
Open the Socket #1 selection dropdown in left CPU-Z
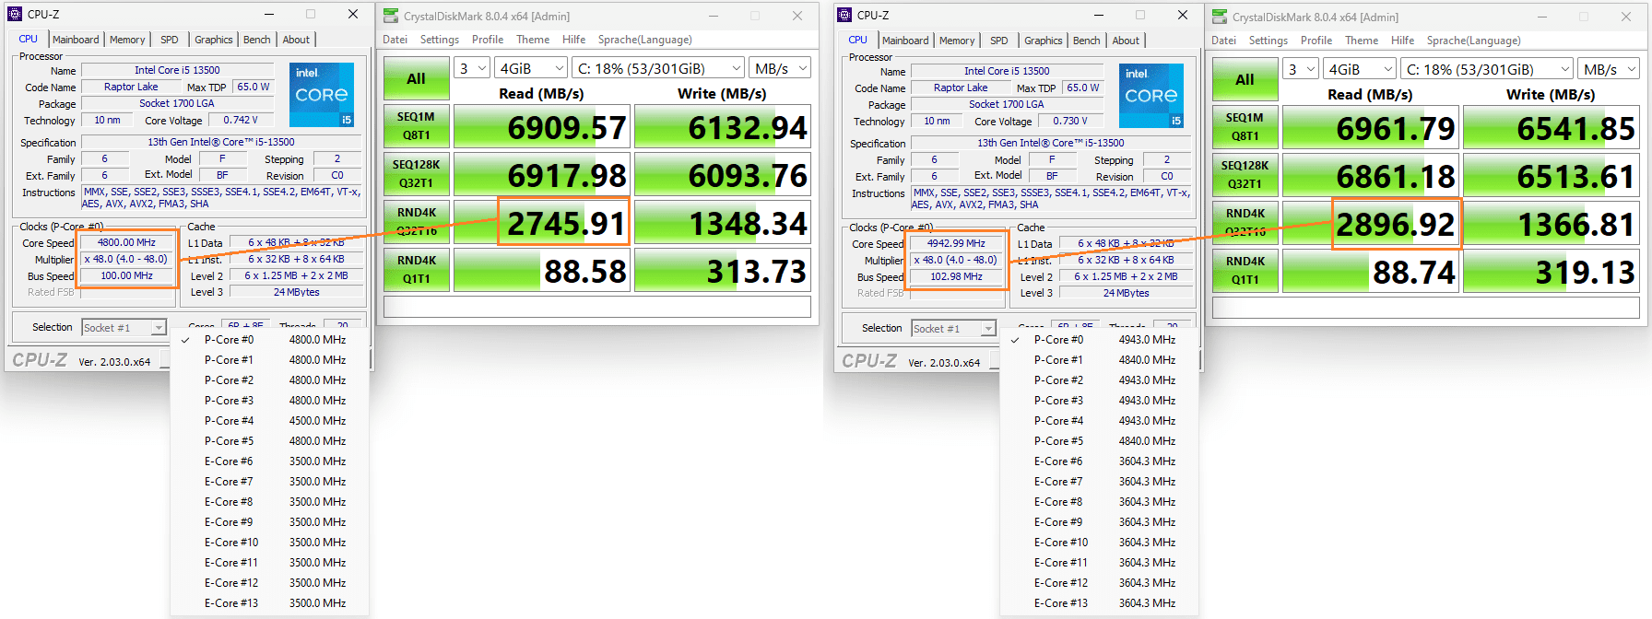pos(124,328)
